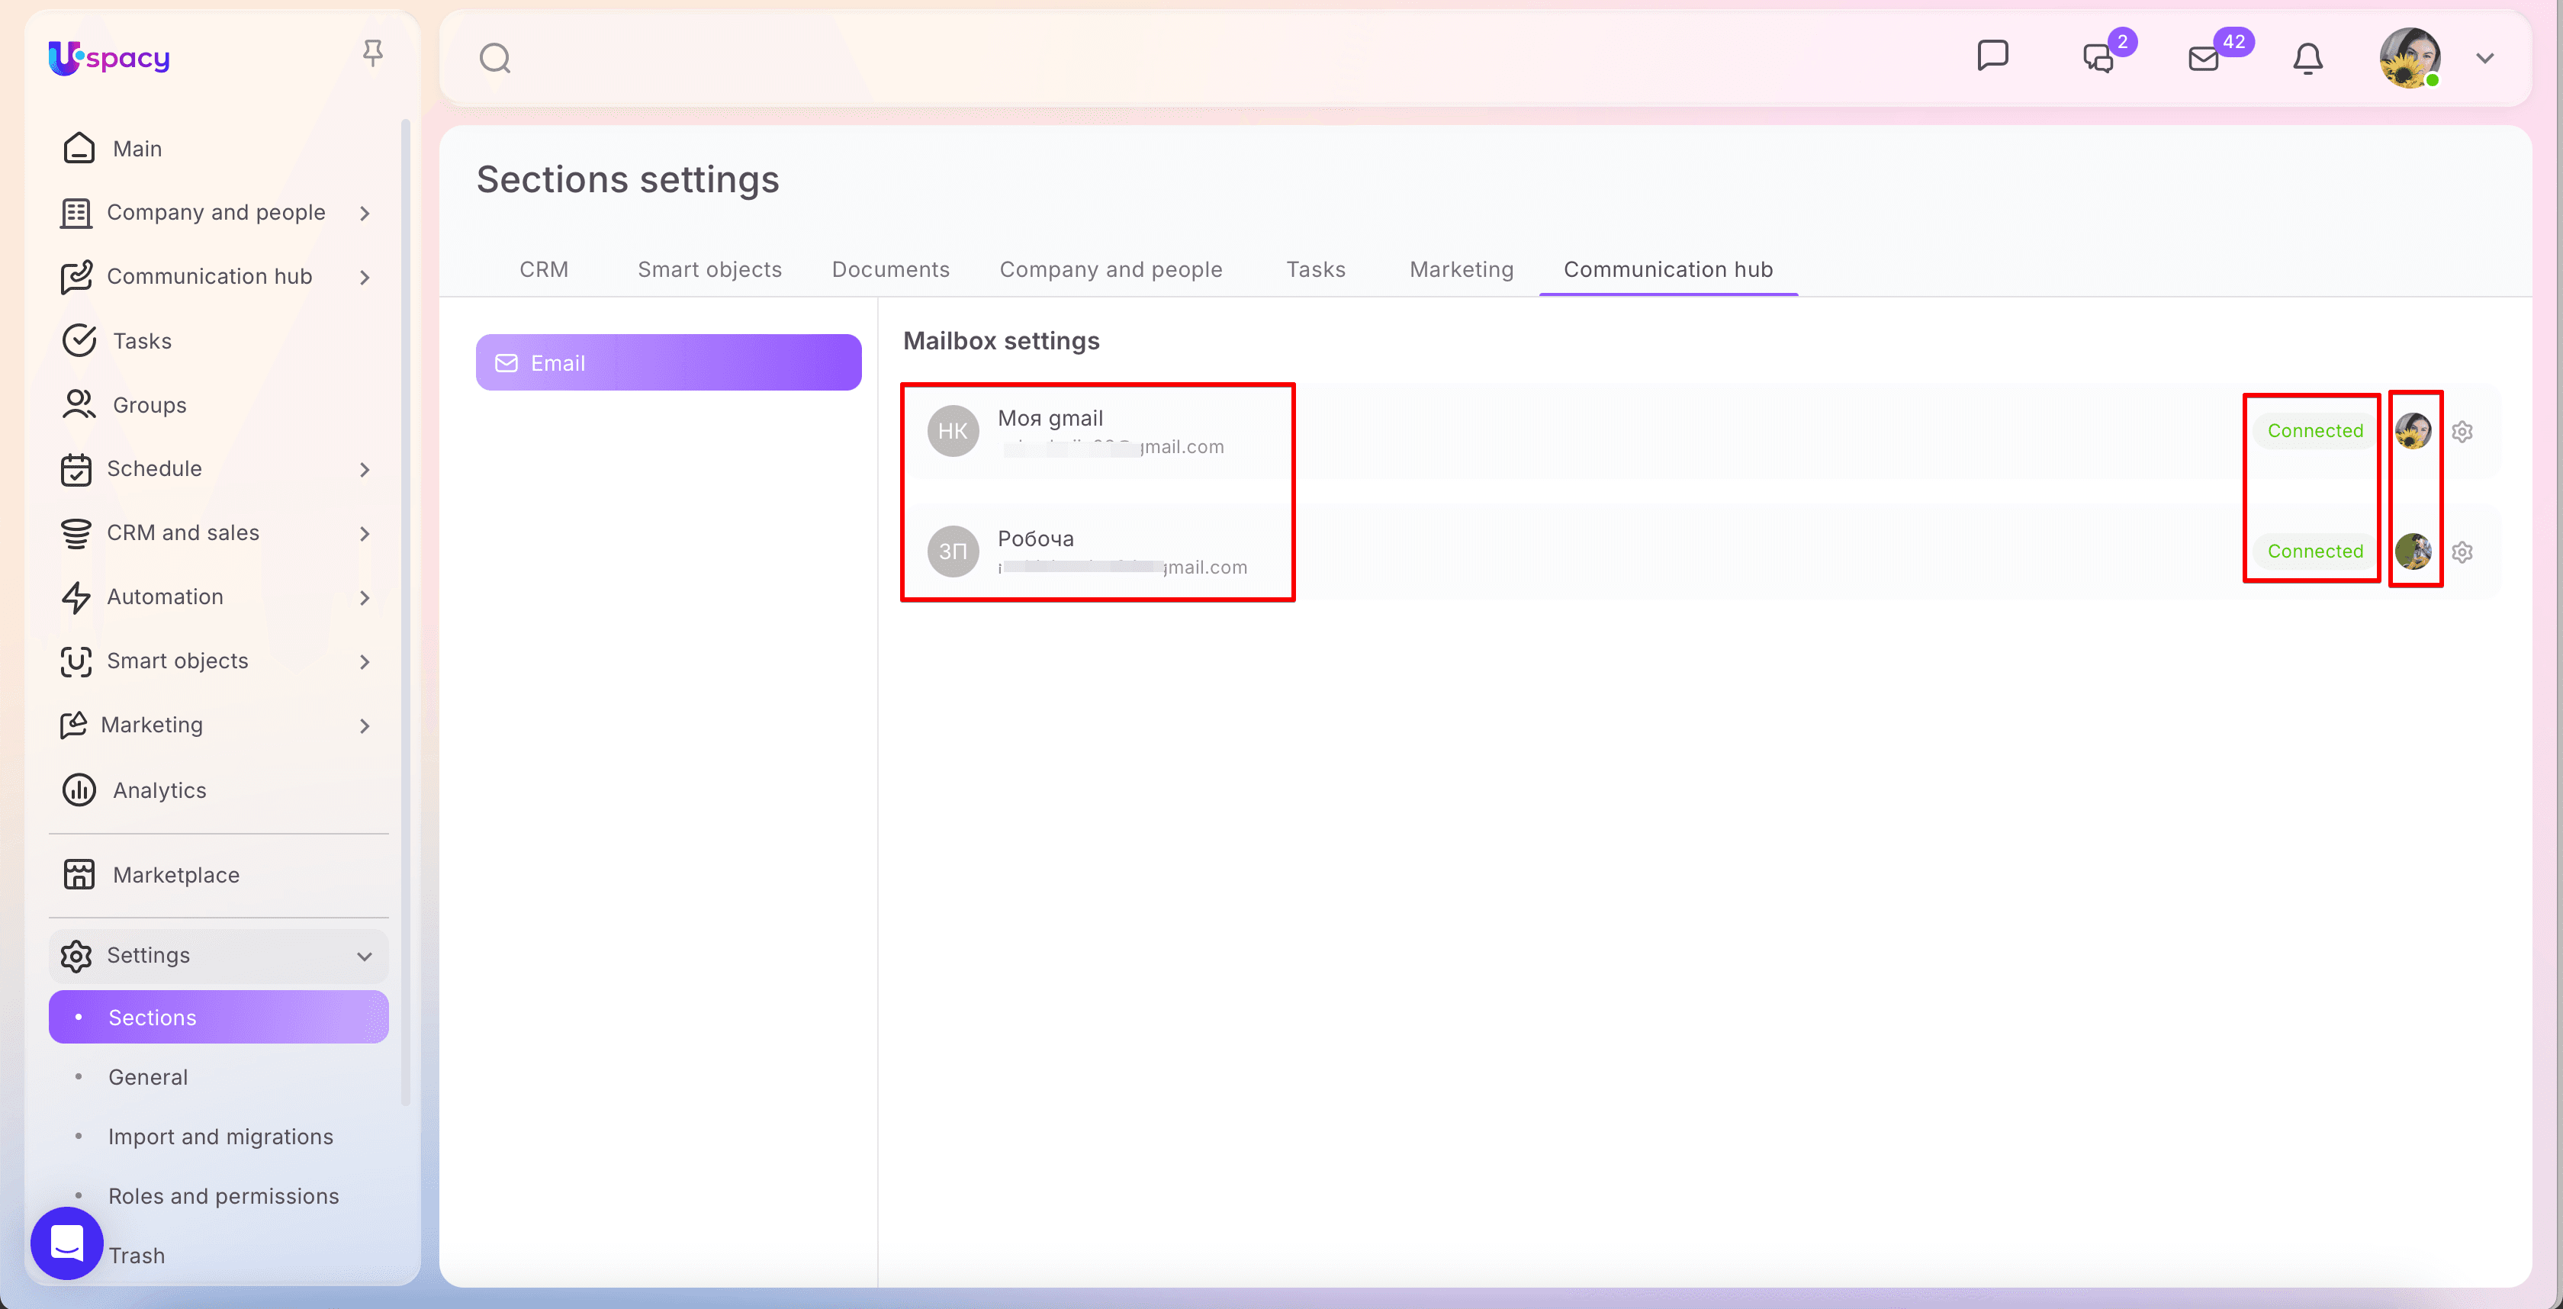Open the Marketplace sidebar item
Screen dimensions: 2563x1309
click(x=176, y=874)
